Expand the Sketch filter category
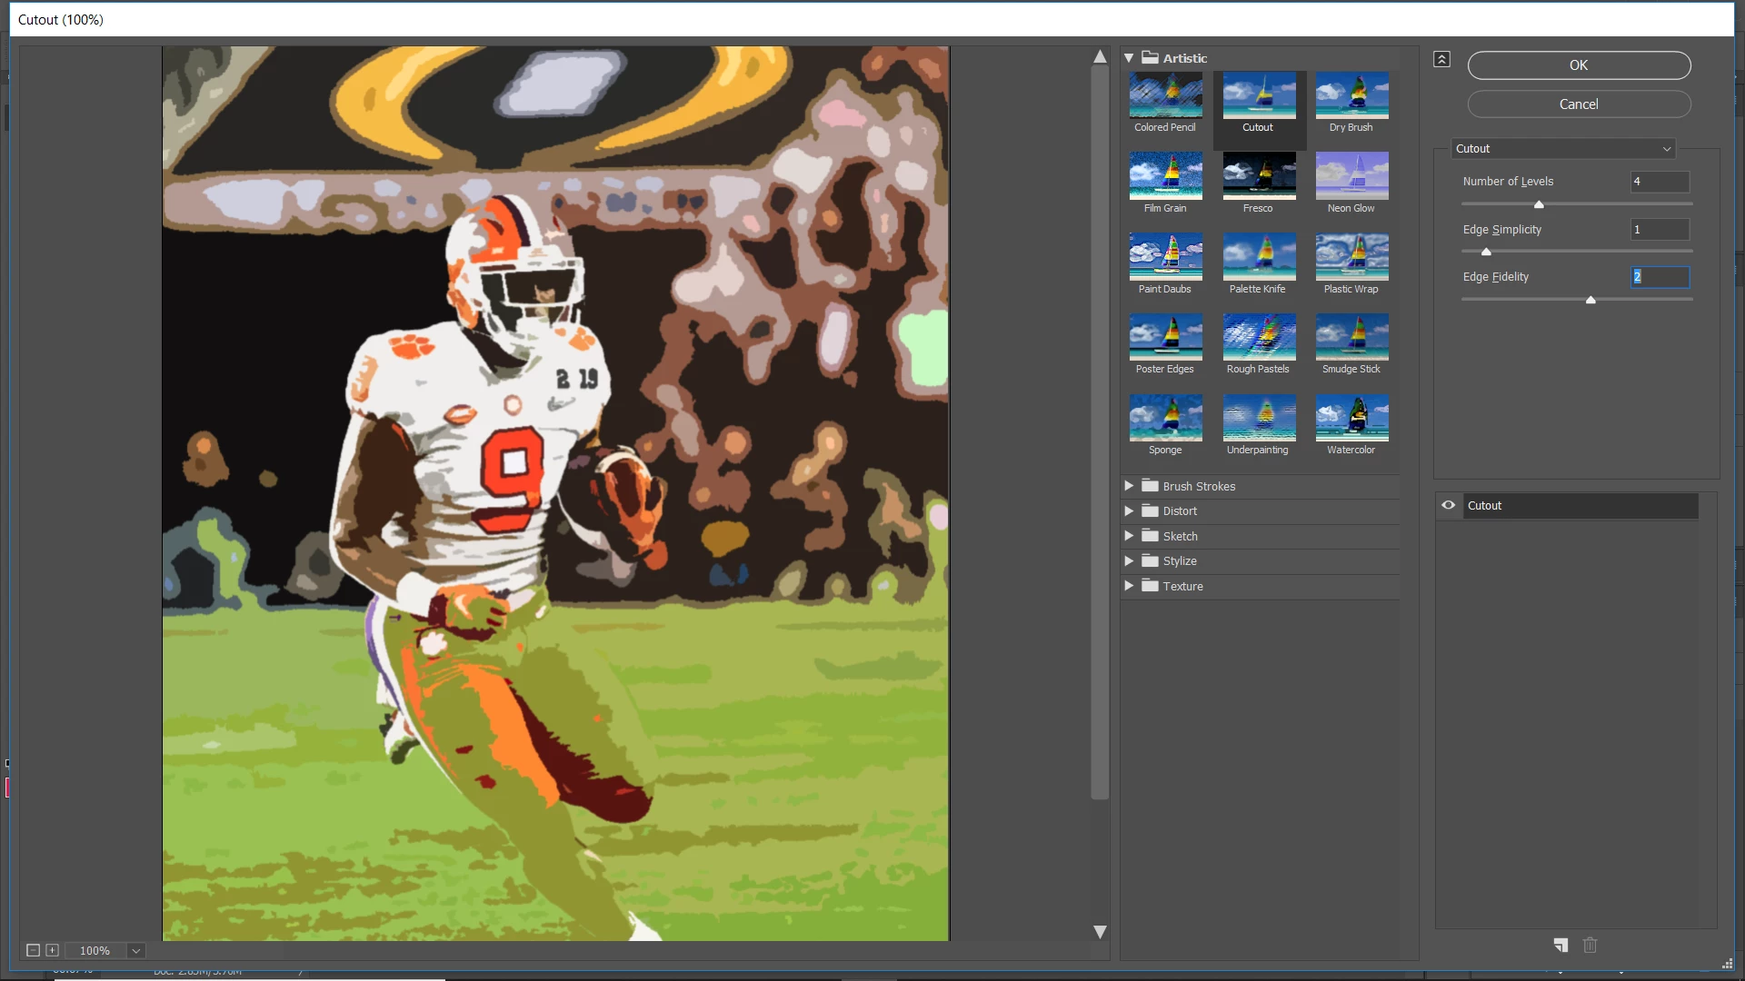This screenshot has height=981, width=1745. pyautogui.click(x=1129, y=536)
